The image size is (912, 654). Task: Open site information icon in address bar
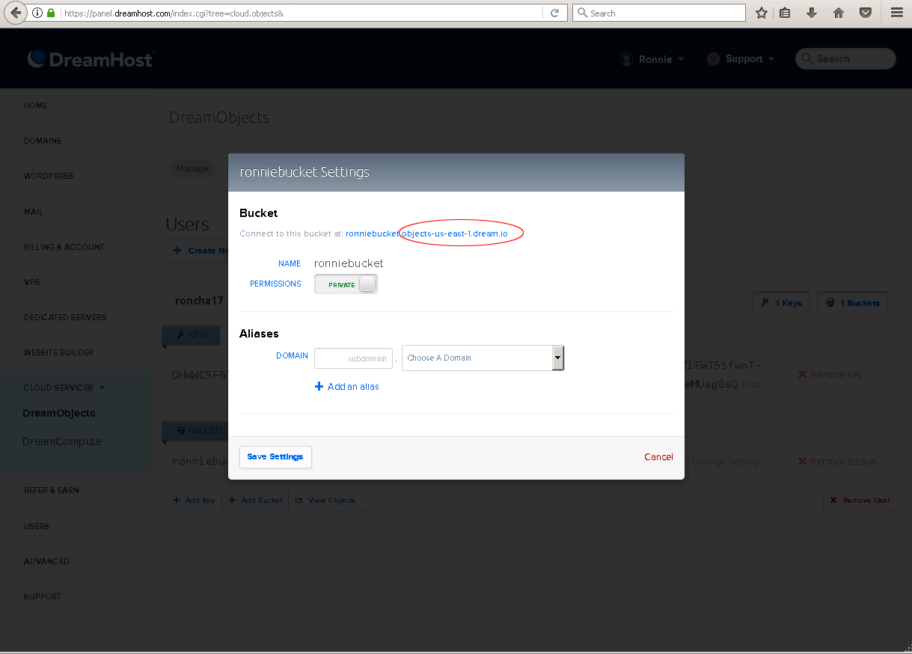click(x=37, y=13)
